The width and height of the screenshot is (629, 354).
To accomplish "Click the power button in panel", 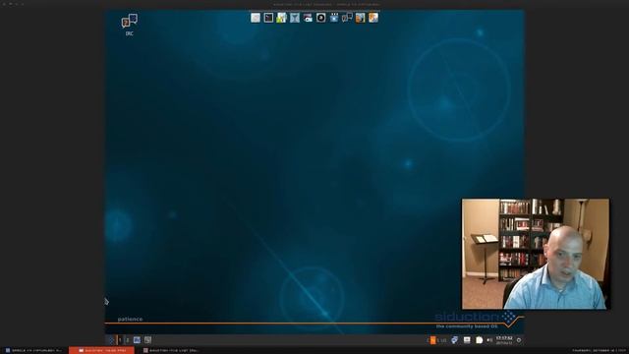I will coord(519,340).
